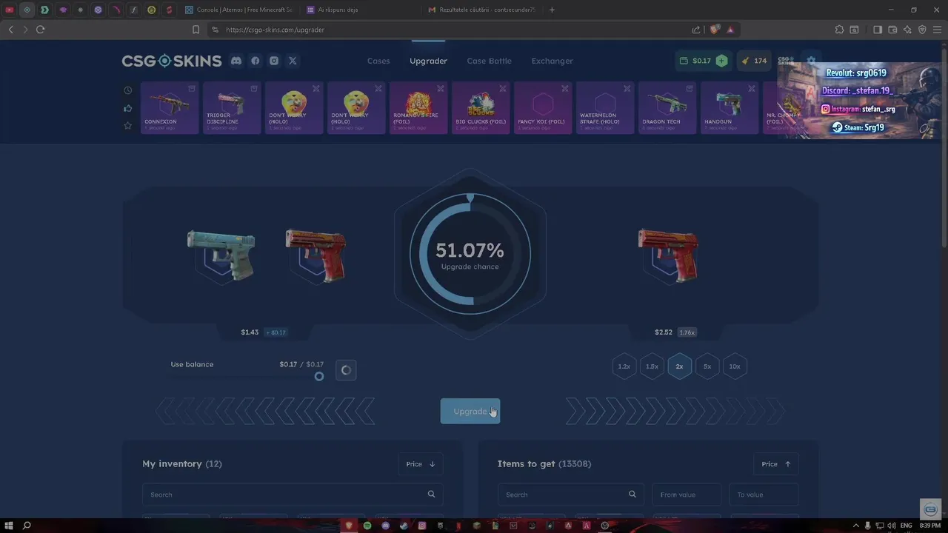Click the Upgrade button
Viewport: 948px width, 533px height.
(470, 412)
